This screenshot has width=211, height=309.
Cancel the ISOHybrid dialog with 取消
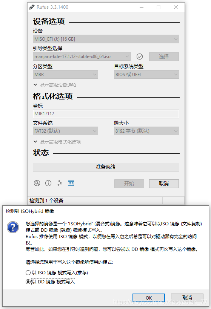[187, 298]
